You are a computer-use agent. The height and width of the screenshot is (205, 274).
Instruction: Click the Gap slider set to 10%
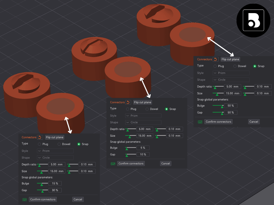coord(131,155)
